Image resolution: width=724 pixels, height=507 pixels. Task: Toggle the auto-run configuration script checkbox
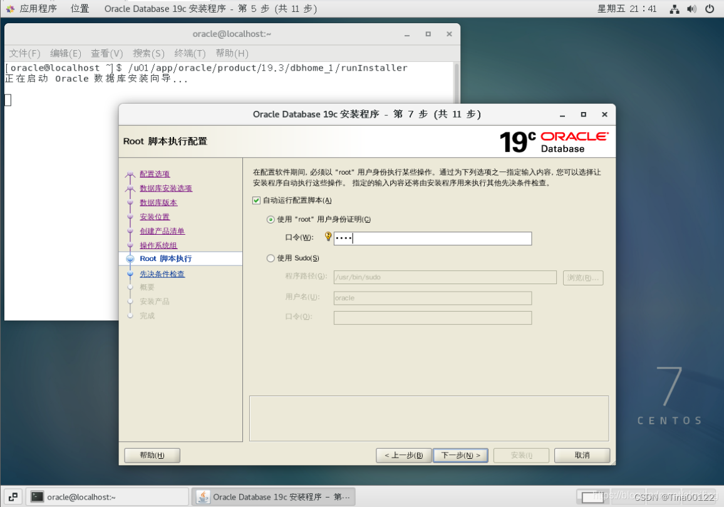click(x=256, y=200)
